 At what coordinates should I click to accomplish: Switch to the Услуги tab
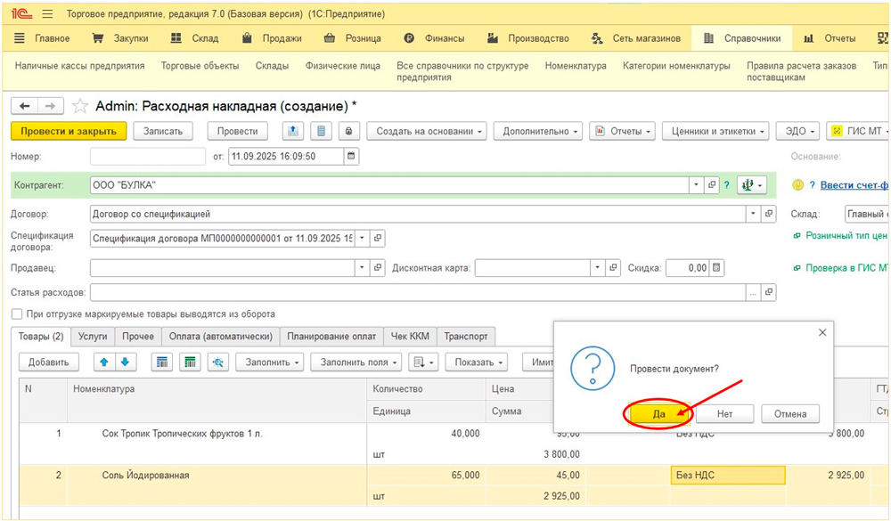(92, 337)
